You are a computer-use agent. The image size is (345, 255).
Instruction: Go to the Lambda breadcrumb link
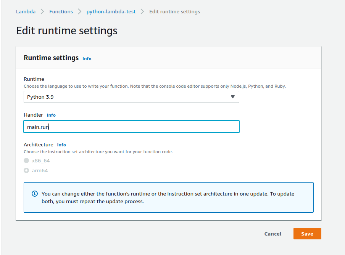coord(26,11)
